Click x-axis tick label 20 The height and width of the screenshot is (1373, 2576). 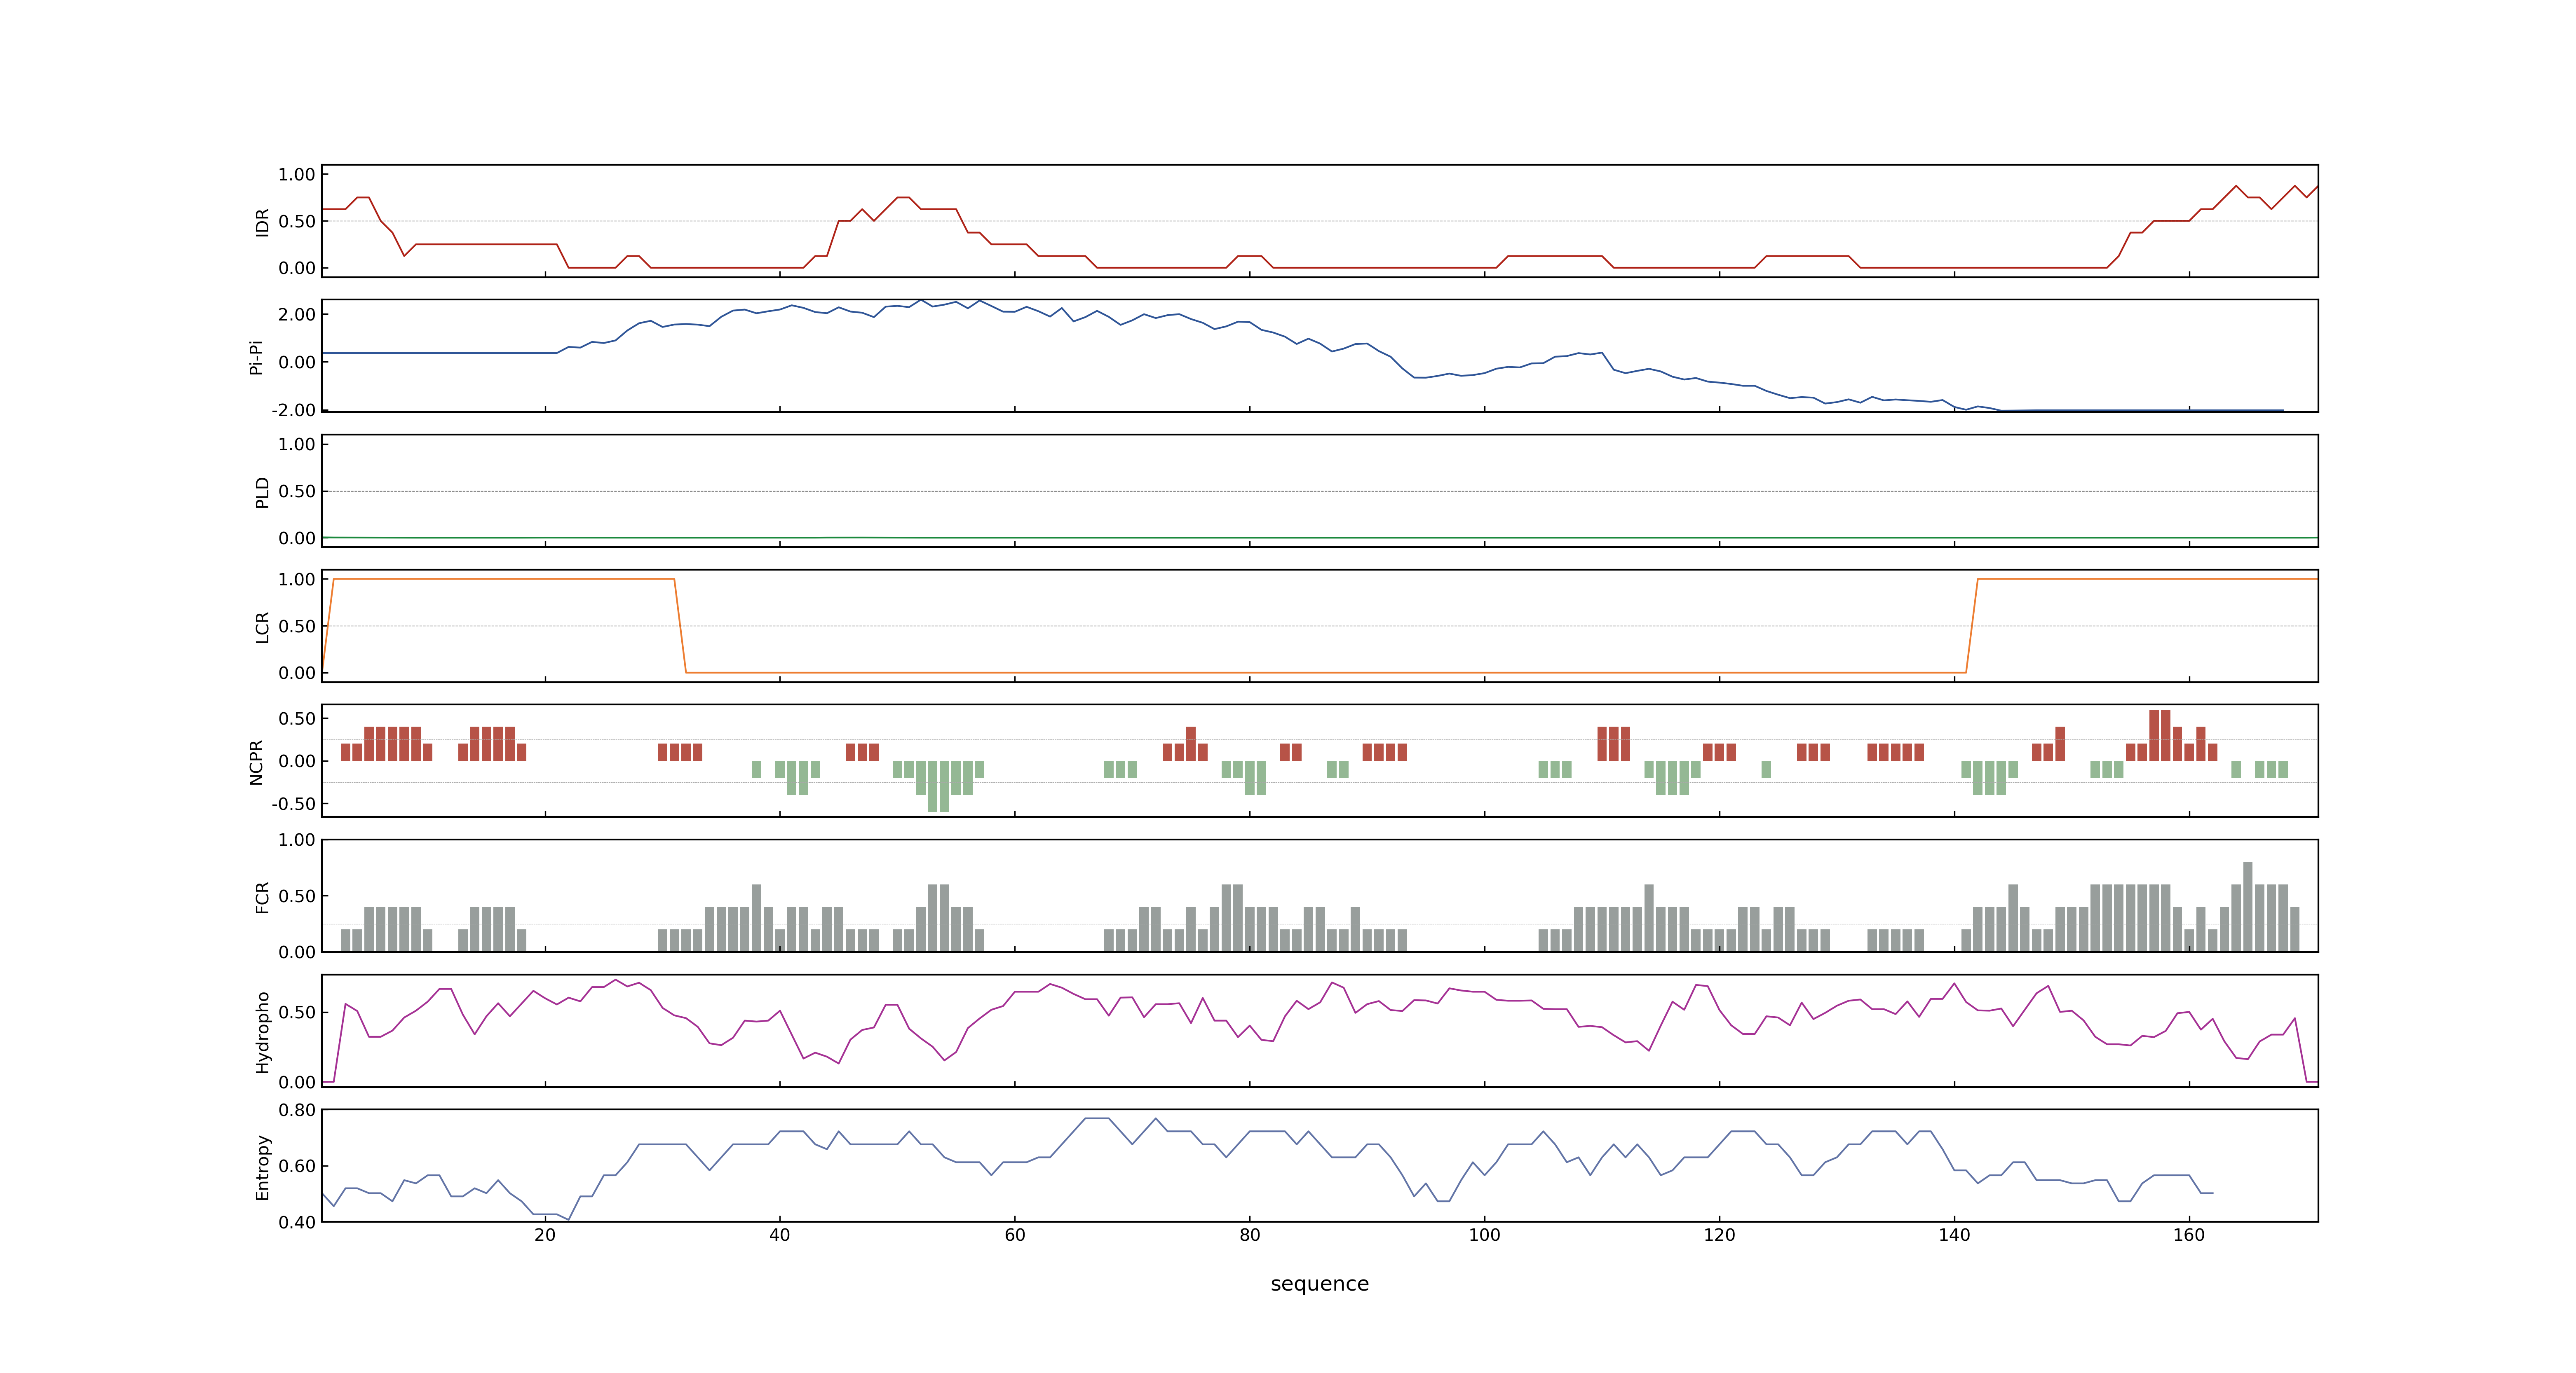pyautogui.click(x=545, y=1234)
